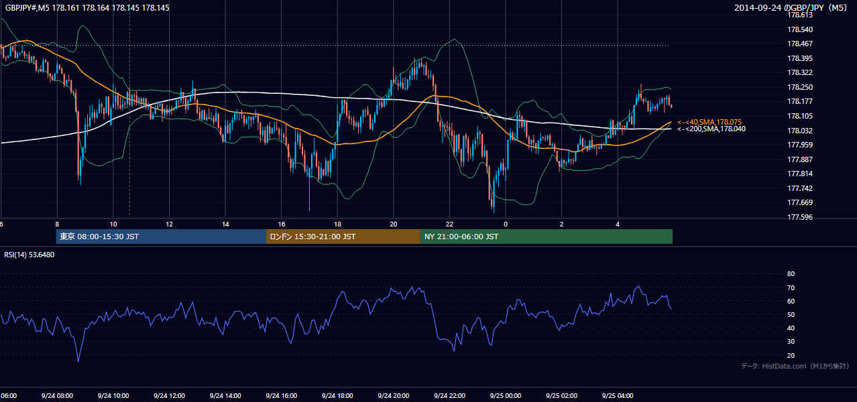Click the bottom time label 9/25 00:00
The width and height of the screenshot is (857, 402).
pyautogui.click(x=506, y=396)
